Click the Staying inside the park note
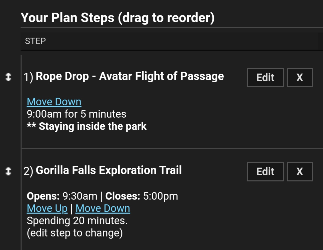Image resolution: width=323 pixels, height=250 pixels. [x=87, y=126]
